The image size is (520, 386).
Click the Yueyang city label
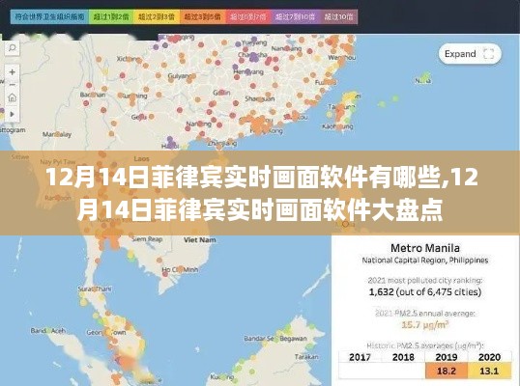(x=254, y=42)
